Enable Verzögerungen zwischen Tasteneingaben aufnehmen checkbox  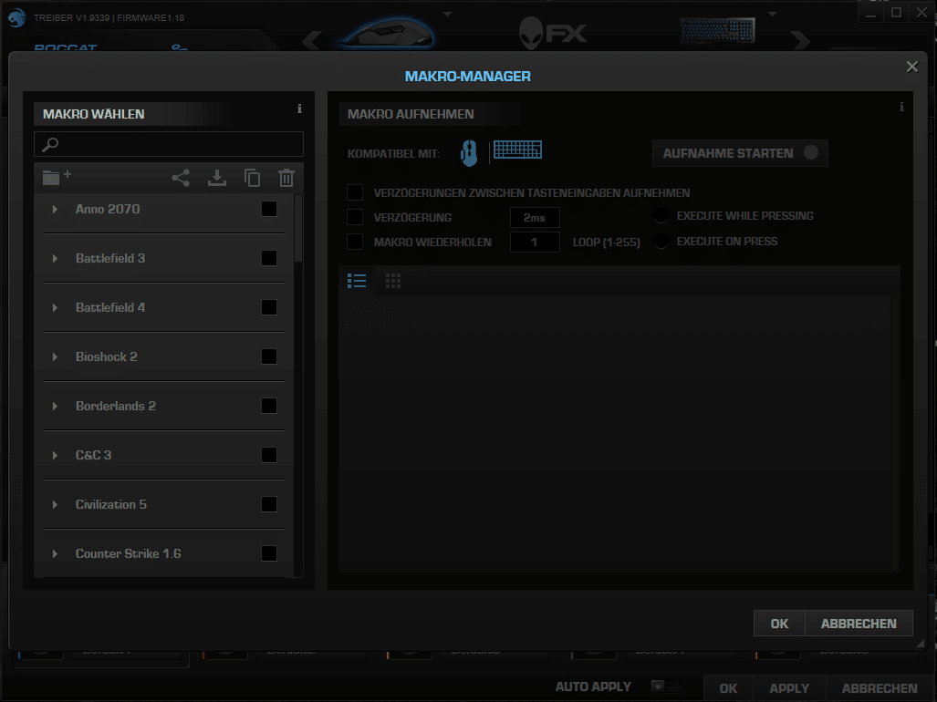click(x=355, y=193)
